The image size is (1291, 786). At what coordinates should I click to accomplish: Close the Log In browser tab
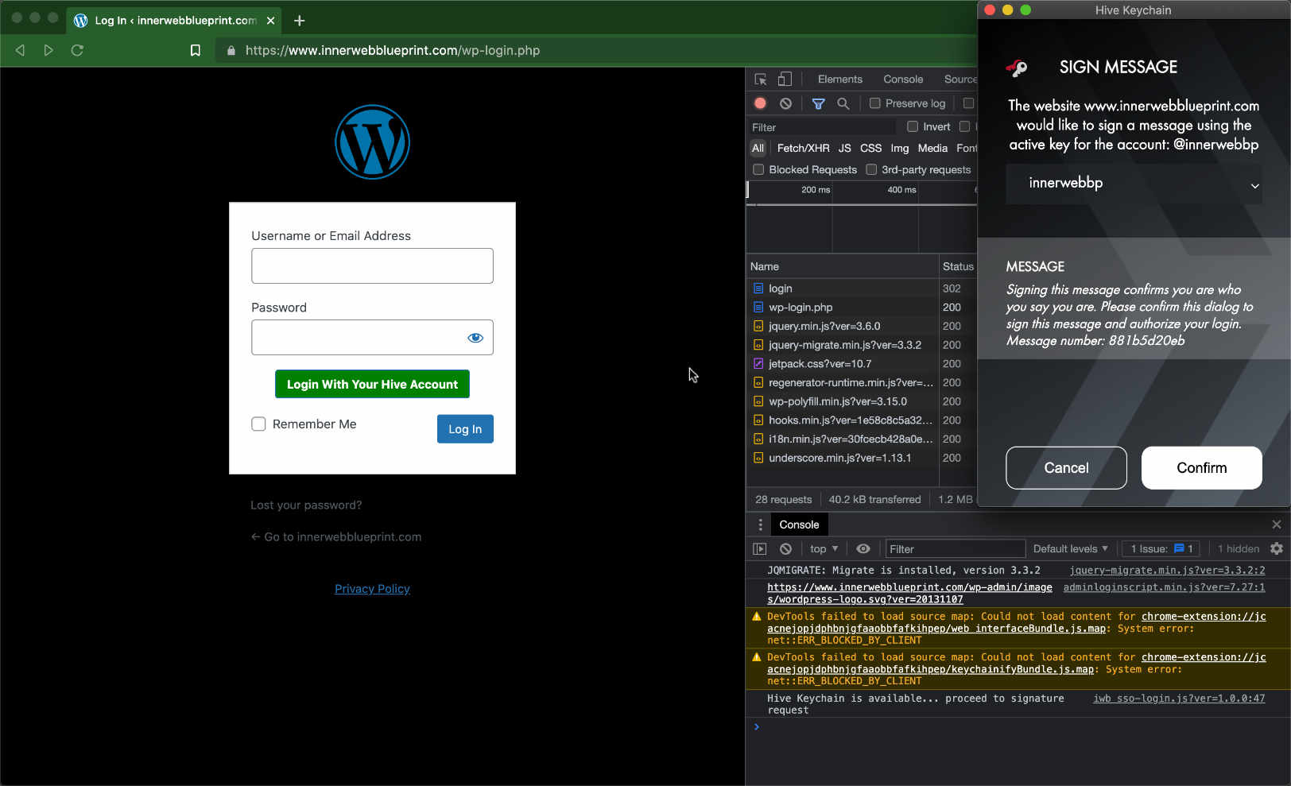click(x=270, y=21)
